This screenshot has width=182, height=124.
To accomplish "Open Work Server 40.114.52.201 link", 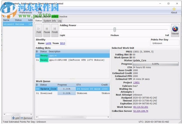I will 141,107.
